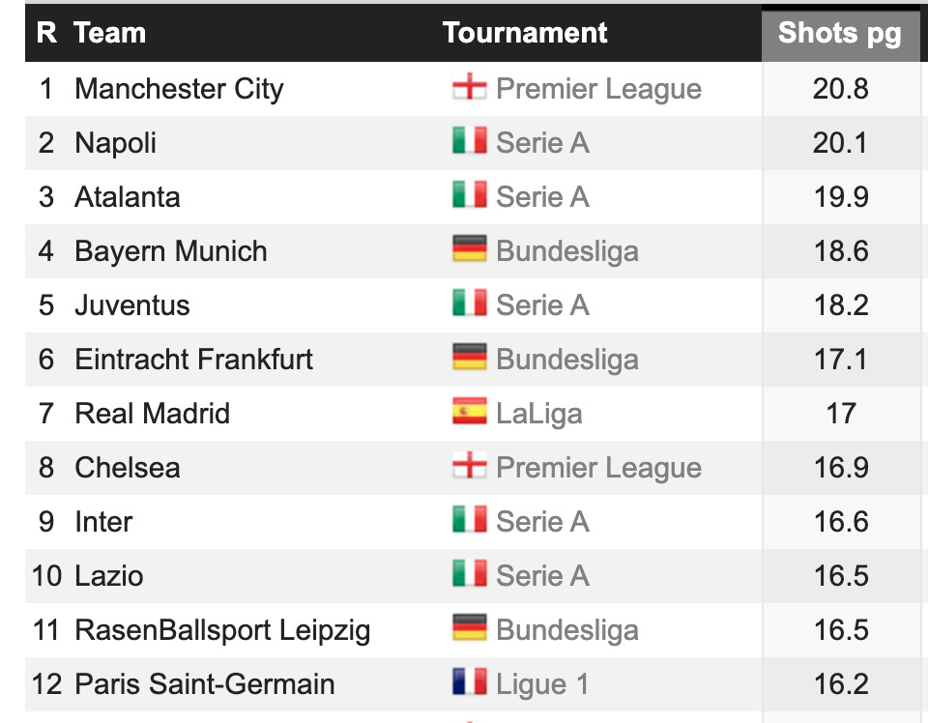Open Bundesliga link in Leipzig row
This screenshot has height=723, width=928.
click(x=567, y=630)
